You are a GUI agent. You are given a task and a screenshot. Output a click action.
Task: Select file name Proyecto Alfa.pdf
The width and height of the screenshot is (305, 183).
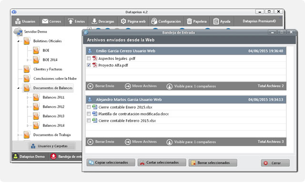coord(113,65)
